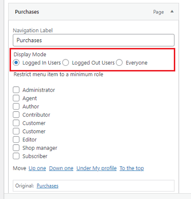Tick the Editor role checkbox

[x=16, y=140]
